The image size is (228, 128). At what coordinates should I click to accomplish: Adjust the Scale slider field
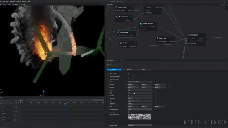(x=140, y=90)
